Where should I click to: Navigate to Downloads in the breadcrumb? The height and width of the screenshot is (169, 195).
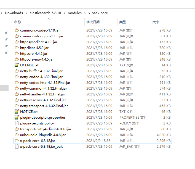tap(14, 13)
